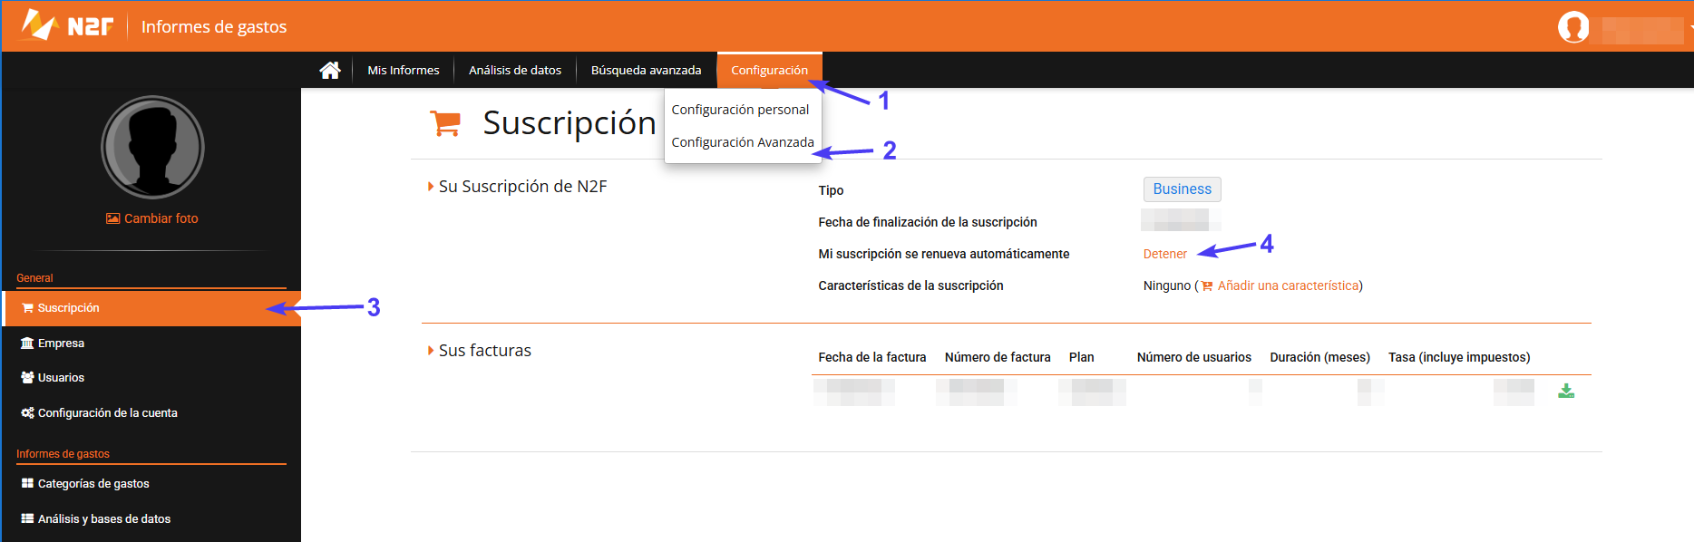This screenshot has height=542, width=1694.
Task: Click the Tipo label
Action: pos(831,190)
